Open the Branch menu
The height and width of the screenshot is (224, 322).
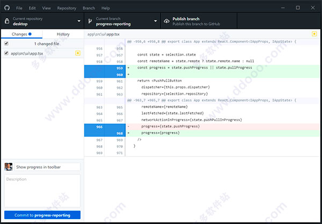(89, 8)
